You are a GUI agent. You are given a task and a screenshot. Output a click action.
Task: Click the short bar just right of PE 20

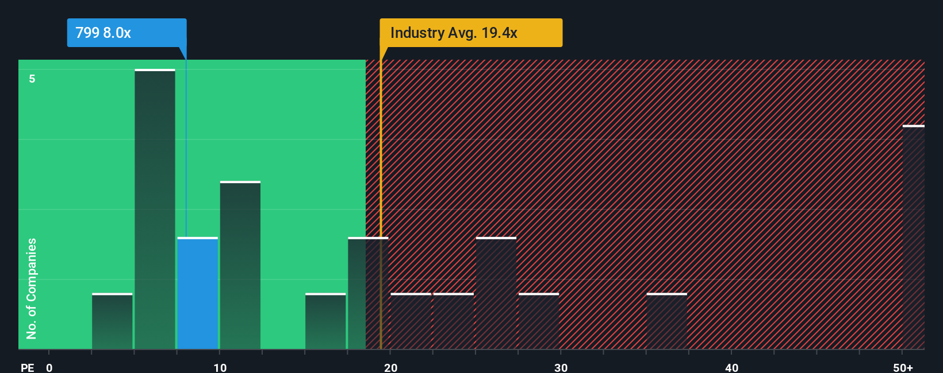pyautogui.click(x=411, y=321)
